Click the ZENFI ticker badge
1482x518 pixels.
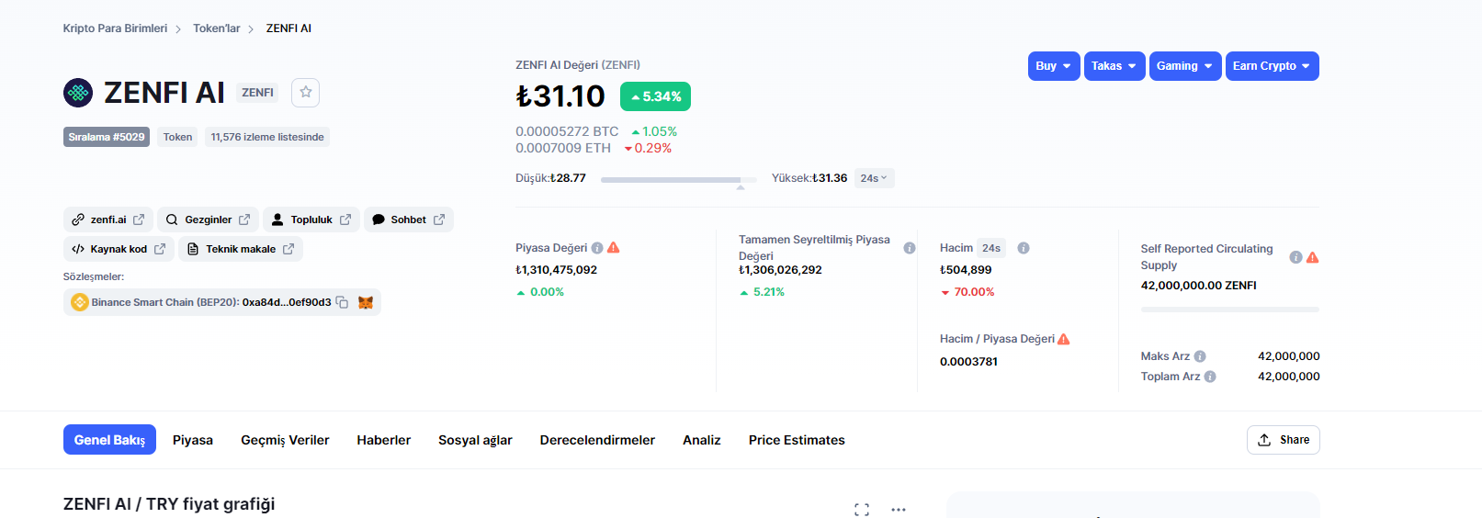click(x=258, y=93)
